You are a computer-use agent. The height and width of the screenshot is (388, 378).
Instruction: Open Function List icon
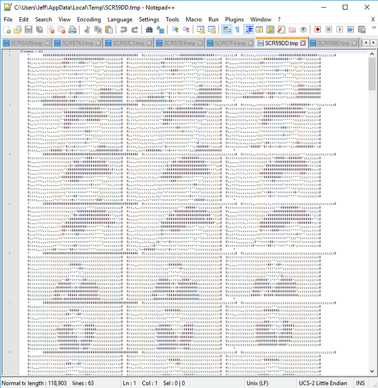[x=281, y=30]
